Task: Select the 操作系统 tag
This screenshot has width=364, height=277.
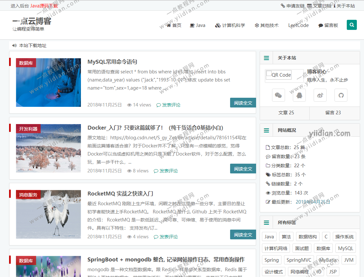Action: 344,237
